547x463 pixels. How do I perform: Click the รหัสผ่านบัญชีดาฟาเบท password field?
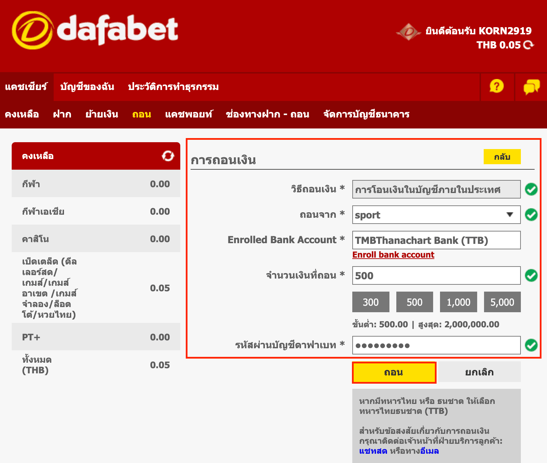point(436,345)
